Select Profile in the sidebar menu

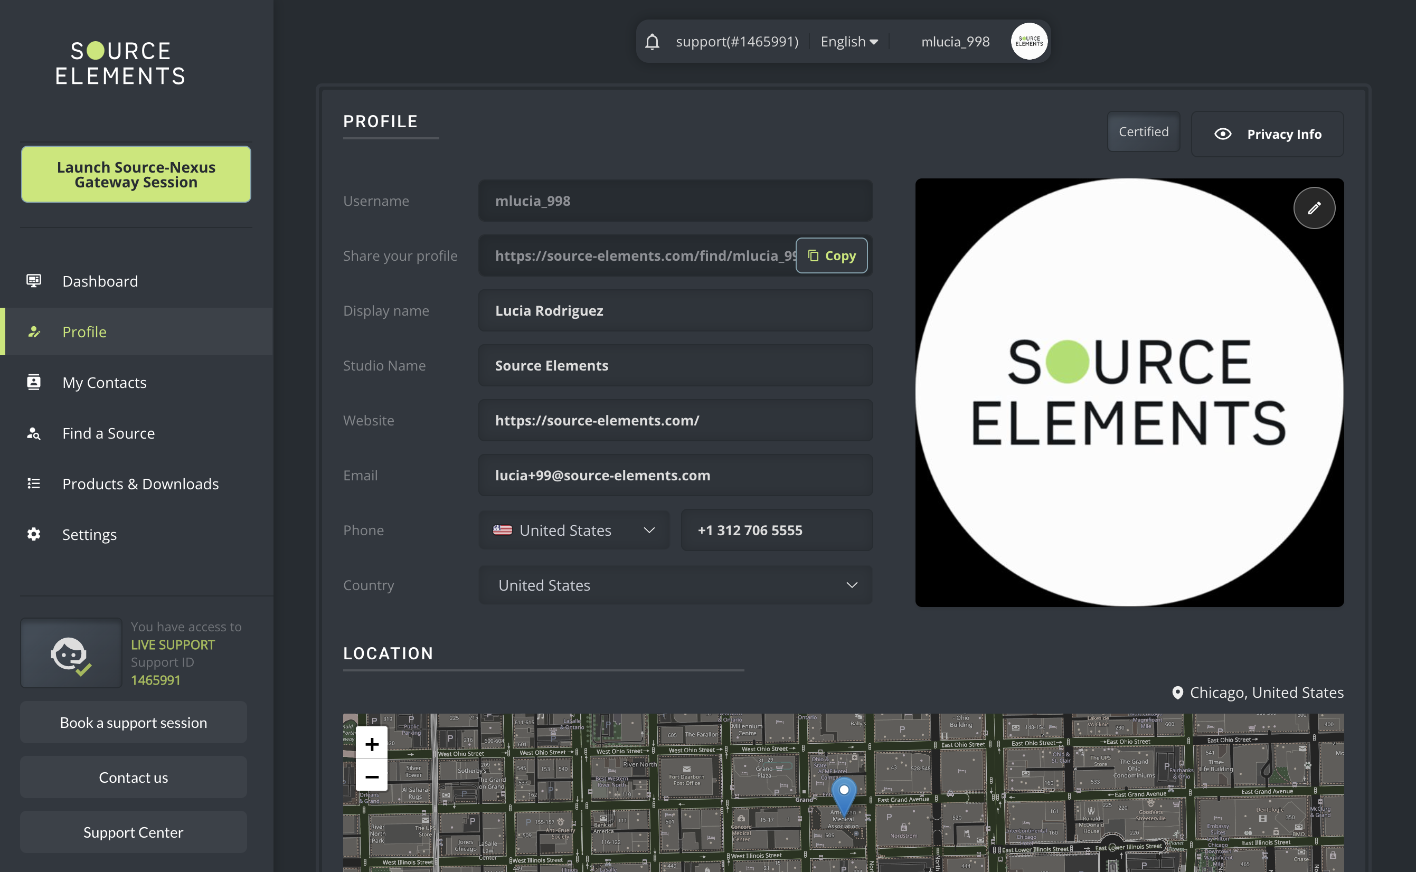tap(84, 331)
